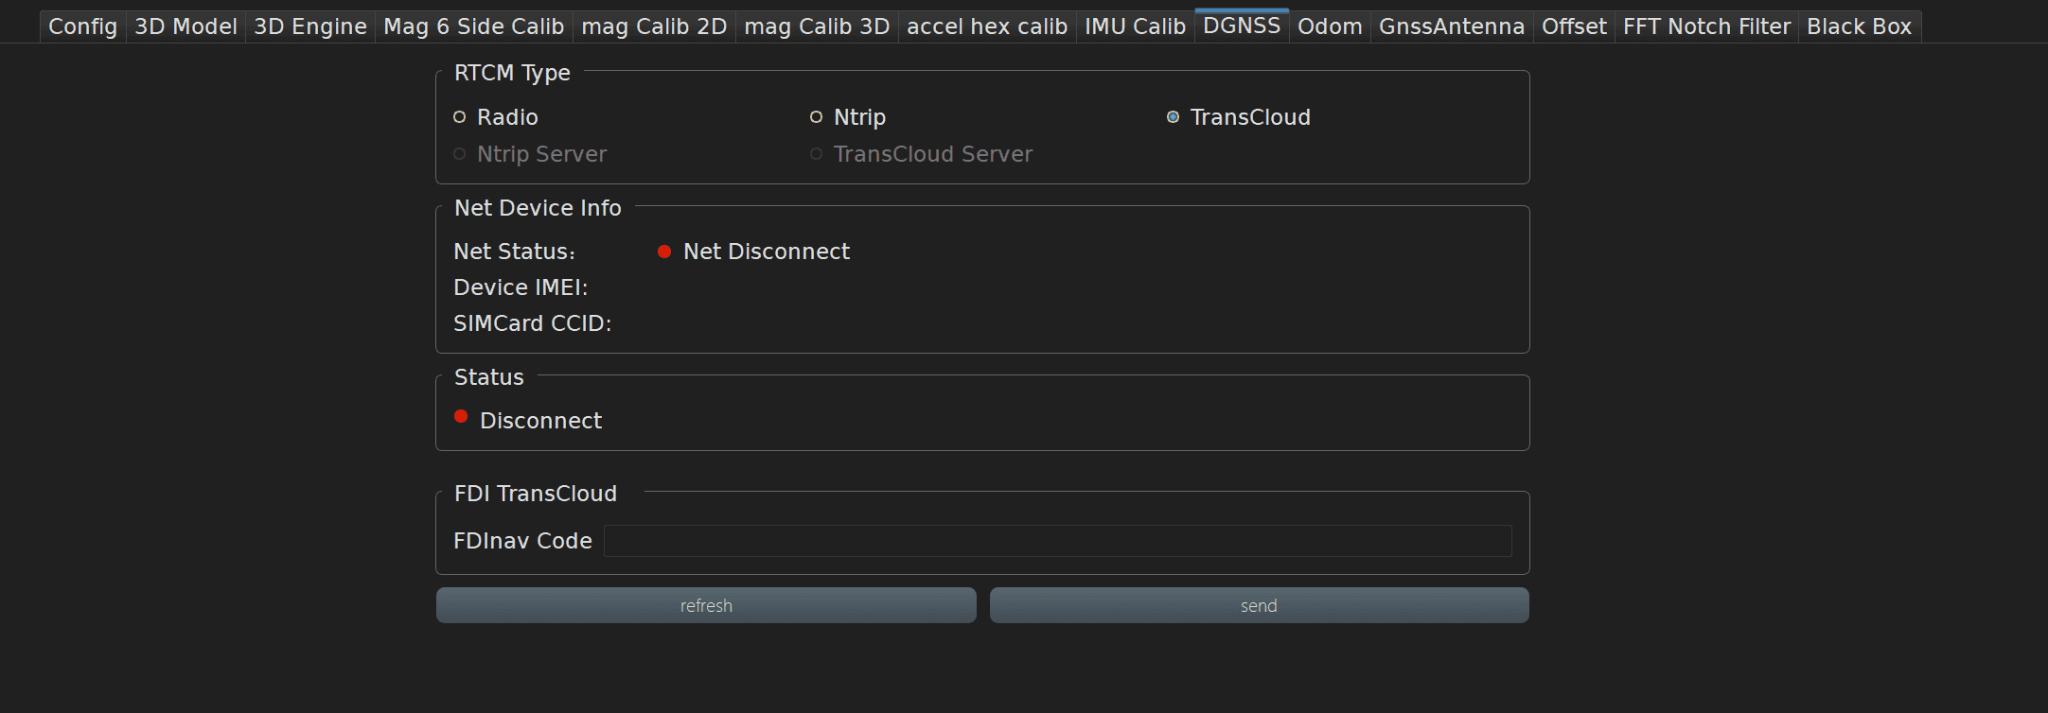Click the FDInav Code input field
The width and height of the screenshot is (2048, 713).
pyautogui.click(x=1057, y=541)
